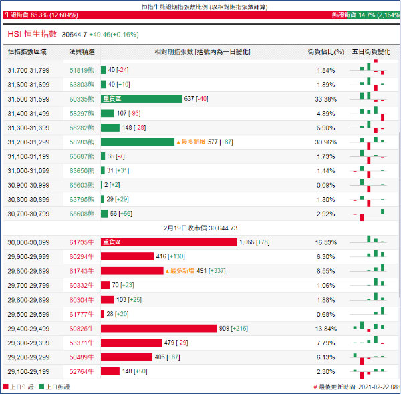Click the 五日街貨變化 column header
The height and width of the screenshot is (394, 401).
pos(371,52)
